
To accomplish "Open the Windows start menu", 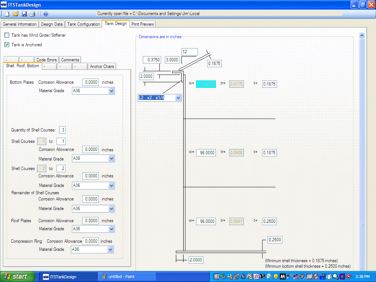I will click(x=17, y=277).
